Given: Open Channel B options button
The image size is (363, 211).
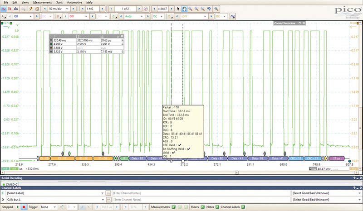Looking at the screenshot, I should coord(59,16).
